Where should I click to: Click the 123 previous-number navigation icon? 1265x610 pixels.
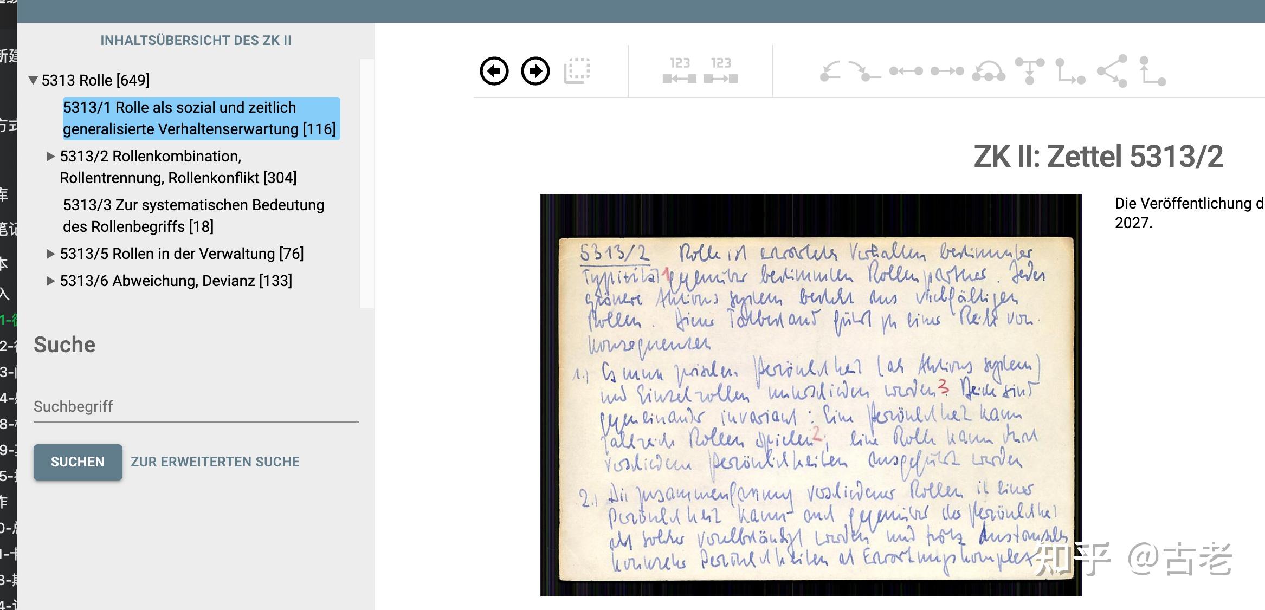679,71
